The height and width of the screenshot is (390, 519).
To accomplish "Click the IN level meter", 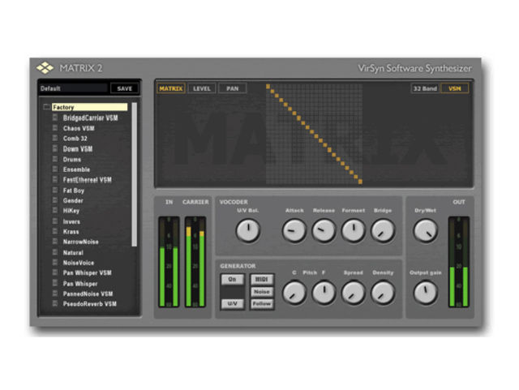I will tap(169, 262).
